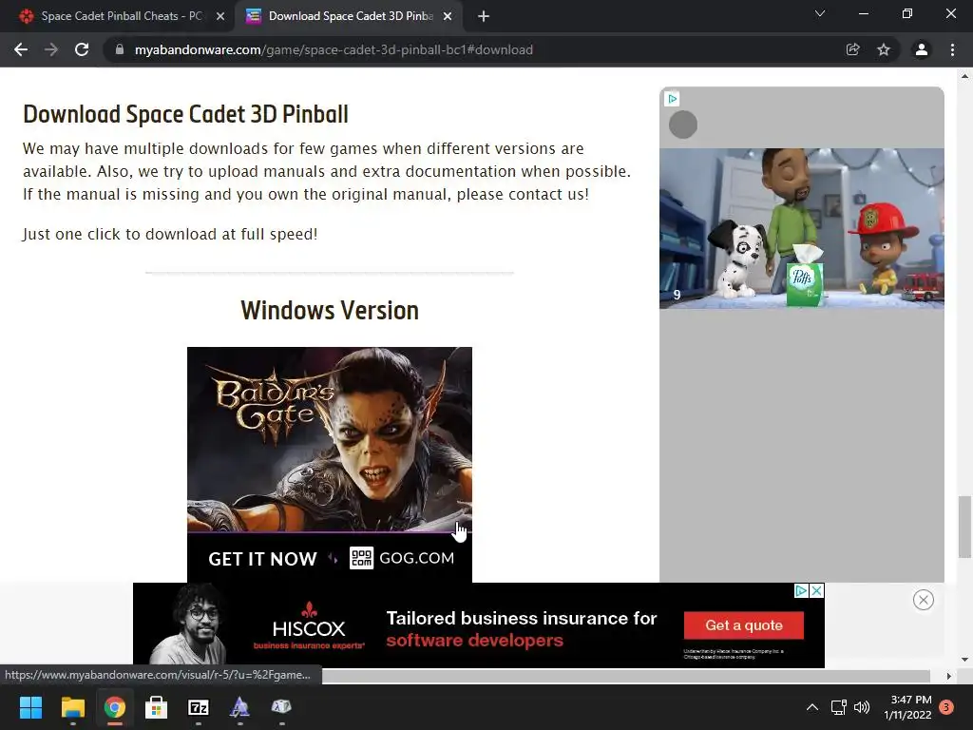The image size is (973, 730).
Task: View site security lock information
Action: coord(120,49)
